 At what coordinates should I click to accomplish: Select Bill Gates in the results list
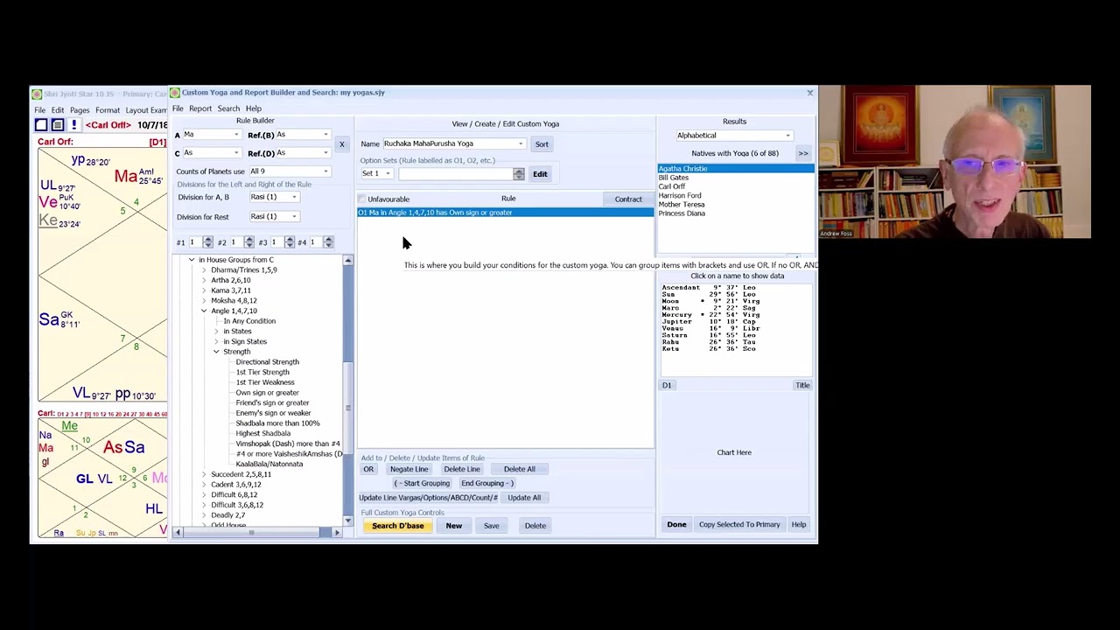(x=736, y=178)
